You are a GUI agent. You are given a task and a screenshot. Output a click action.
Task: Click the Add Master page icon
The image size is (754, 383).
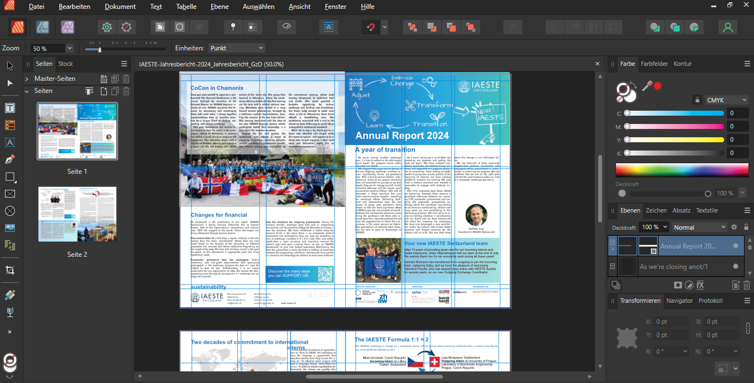(104, 79)
